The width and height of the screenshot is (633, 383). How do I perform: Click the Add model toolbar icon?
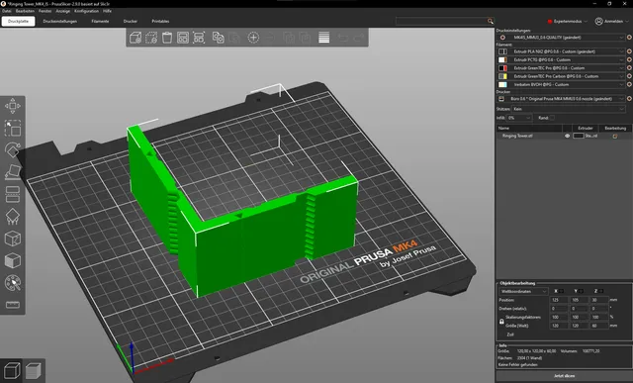[136, 38]
